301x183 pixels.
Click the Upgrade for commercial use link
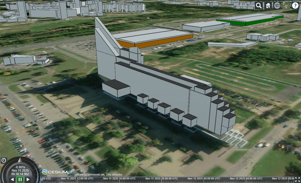tap(89, 175)
